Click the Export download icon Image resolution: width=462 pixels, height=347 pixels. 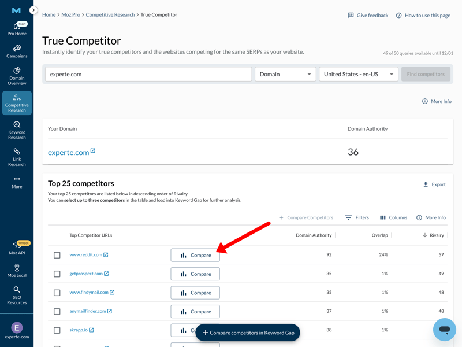point(426,184)
